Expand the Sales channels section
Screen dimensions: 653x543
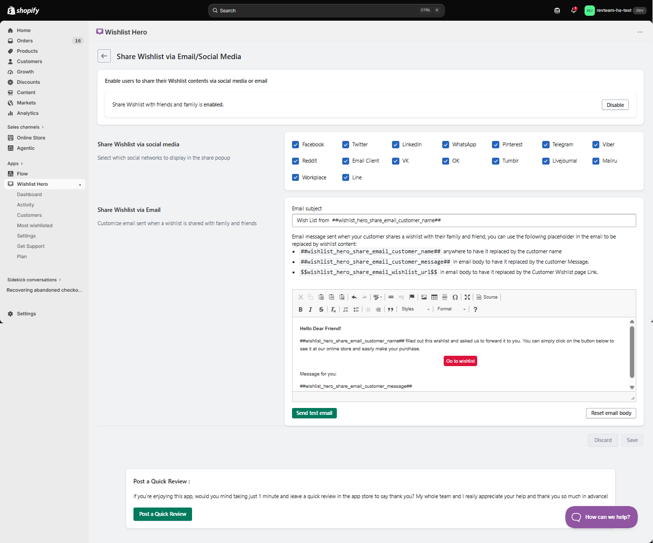pyautogui.click(x=26, y=127)
